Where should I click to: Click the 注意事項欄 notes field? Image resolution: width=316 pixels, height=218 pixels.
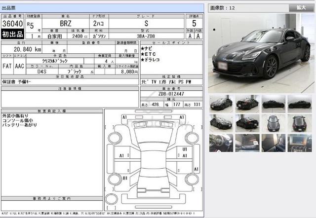70,99
